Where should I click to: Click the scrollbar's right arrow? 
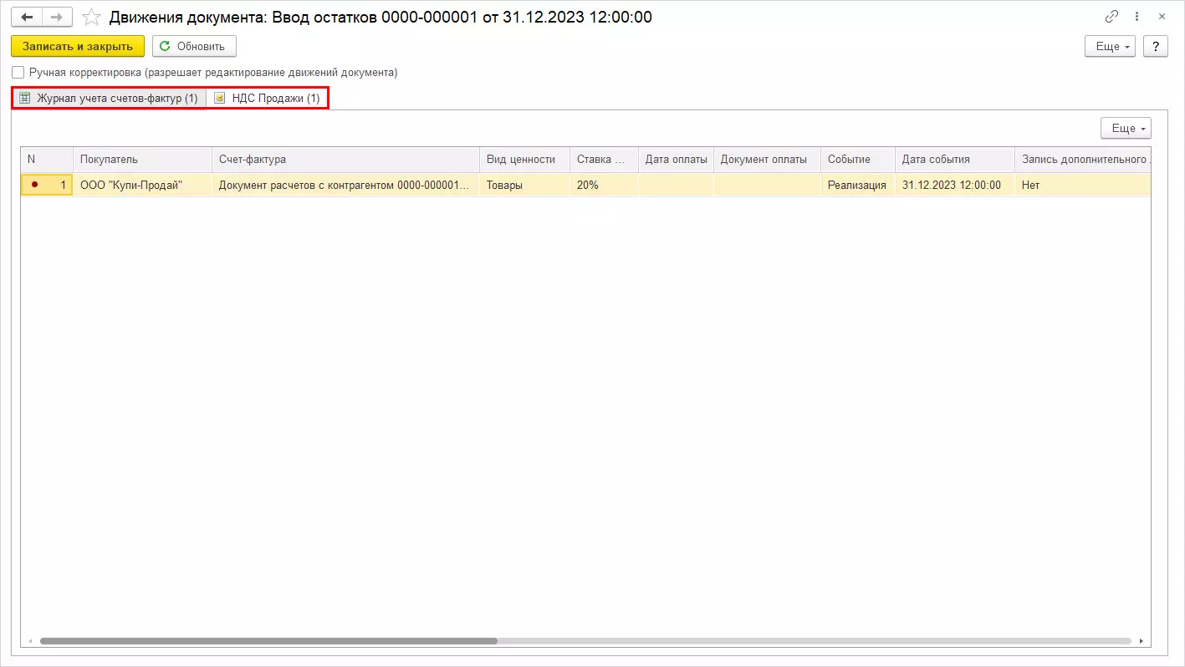1142,641
